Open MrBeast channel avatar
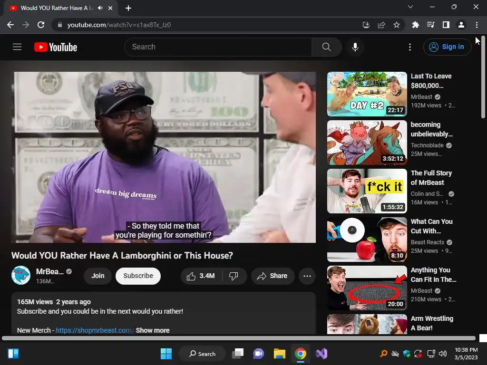Viewport: 487px width, 365px height. pos(21,275)
